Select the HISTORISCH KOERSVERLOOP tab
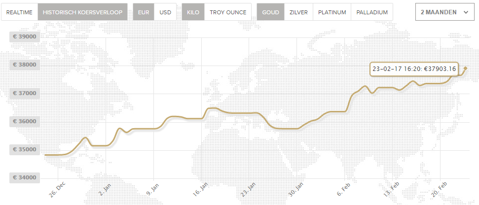This screenshot has height=205, width=479. (82, 12)
